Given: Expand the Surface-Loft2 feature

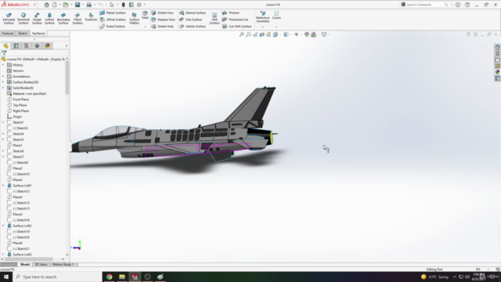Looking at the screenshot, I should tap(3, 226).
